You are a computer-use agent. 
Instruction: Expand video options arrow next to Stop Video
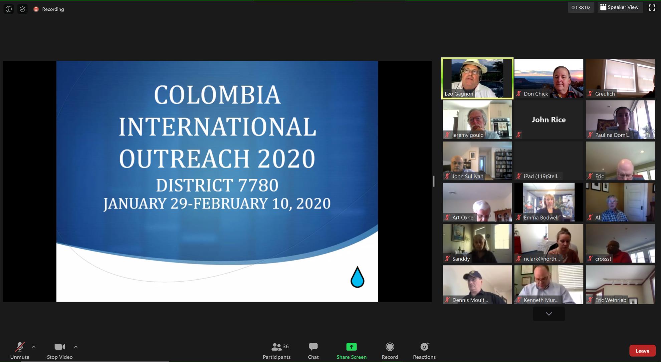click(x=76, y=347)
